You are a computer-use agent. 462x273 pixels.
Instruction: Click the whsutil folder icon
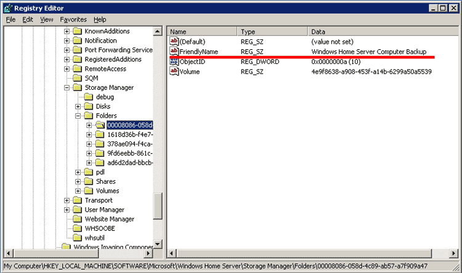coord(78,238)
